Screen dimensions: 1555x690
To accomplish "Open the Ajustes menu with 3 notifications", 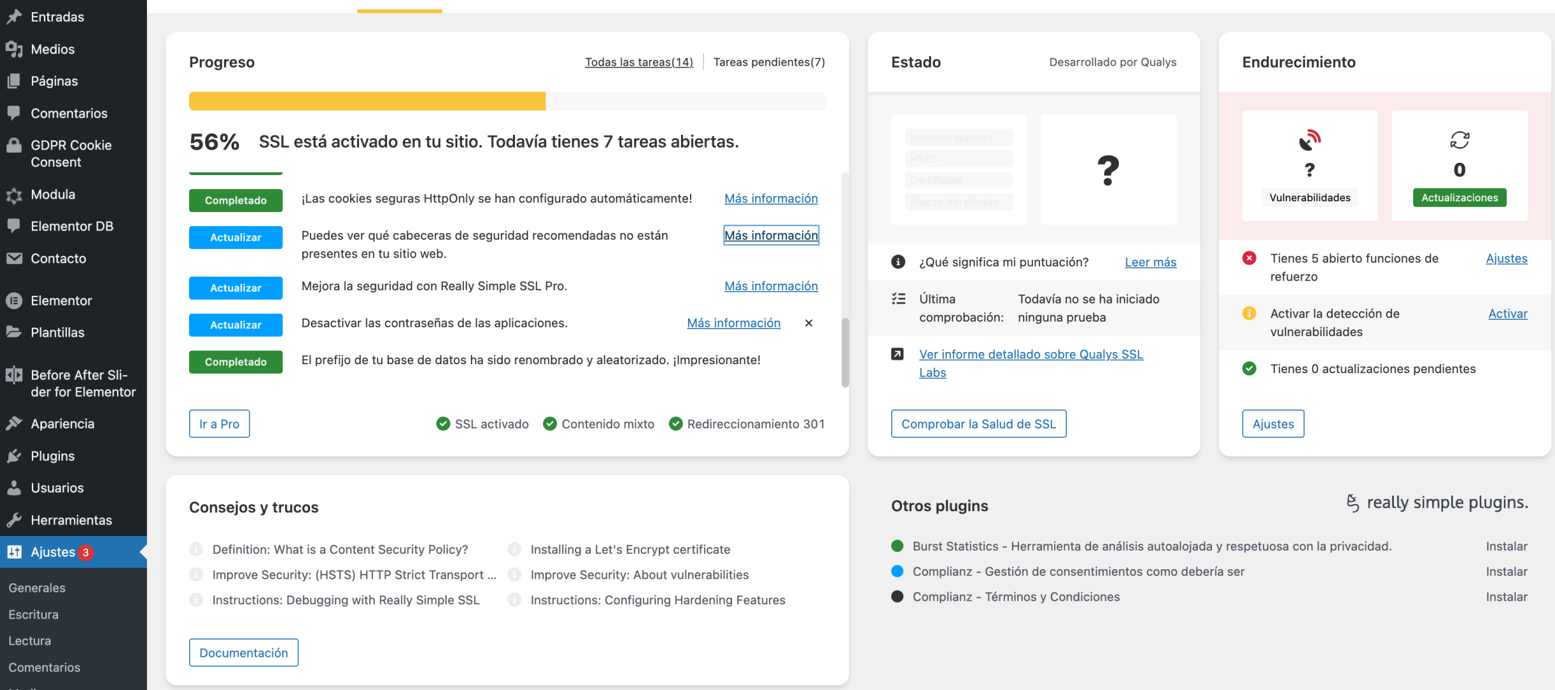I will [x=73, y=552].
